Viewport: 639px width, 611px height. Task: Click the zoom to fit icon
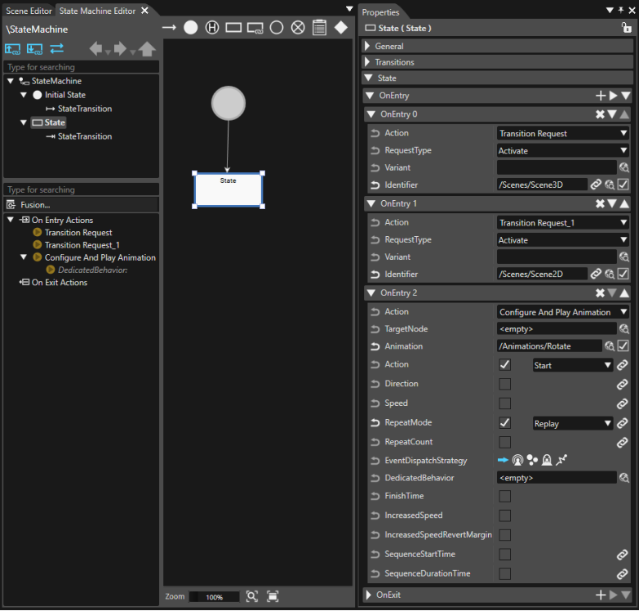tap(273, 596)
